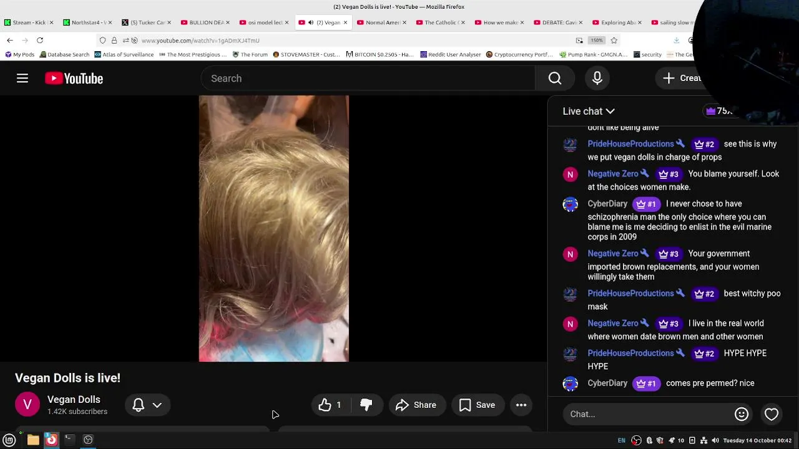Image resolution: width=799 pixels, height=449 pixels.
Task: Click the #1 crown badge beside schizophrenia message
Action: click(646, 204)
